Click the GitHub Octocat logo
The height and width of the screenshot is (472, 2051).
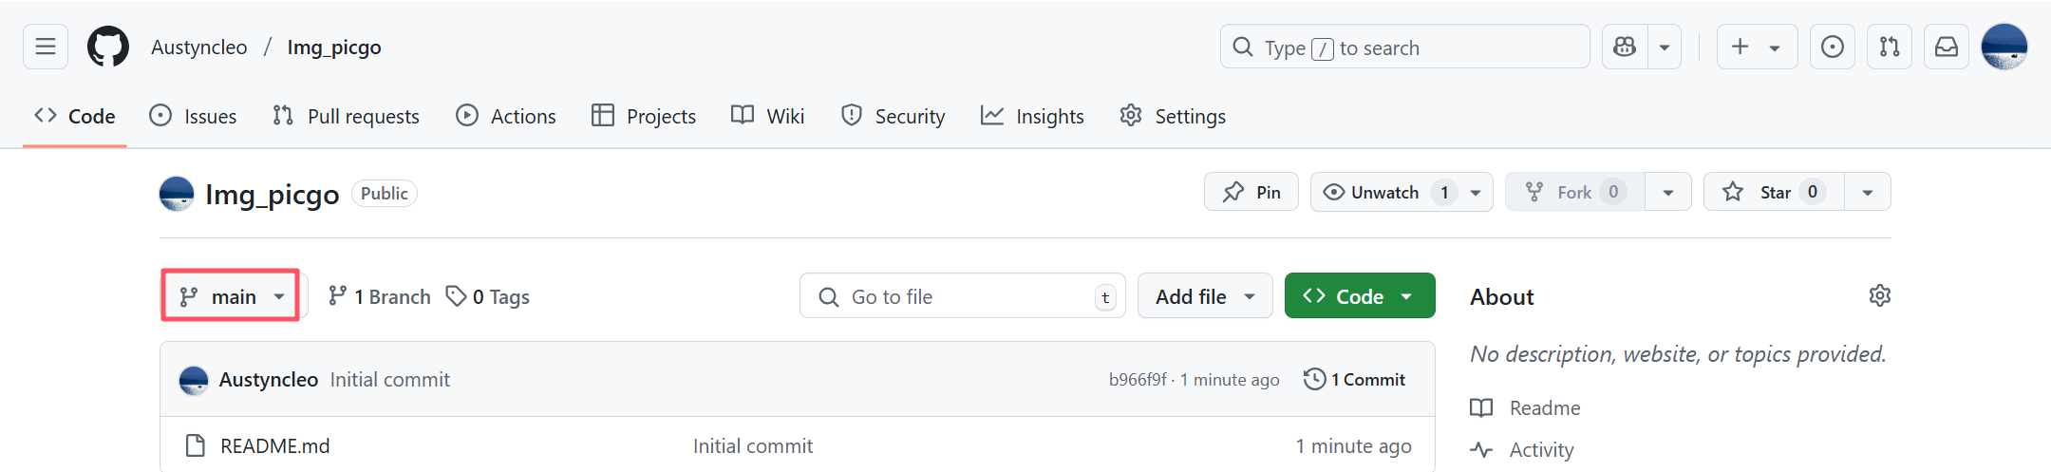[108, 47]
